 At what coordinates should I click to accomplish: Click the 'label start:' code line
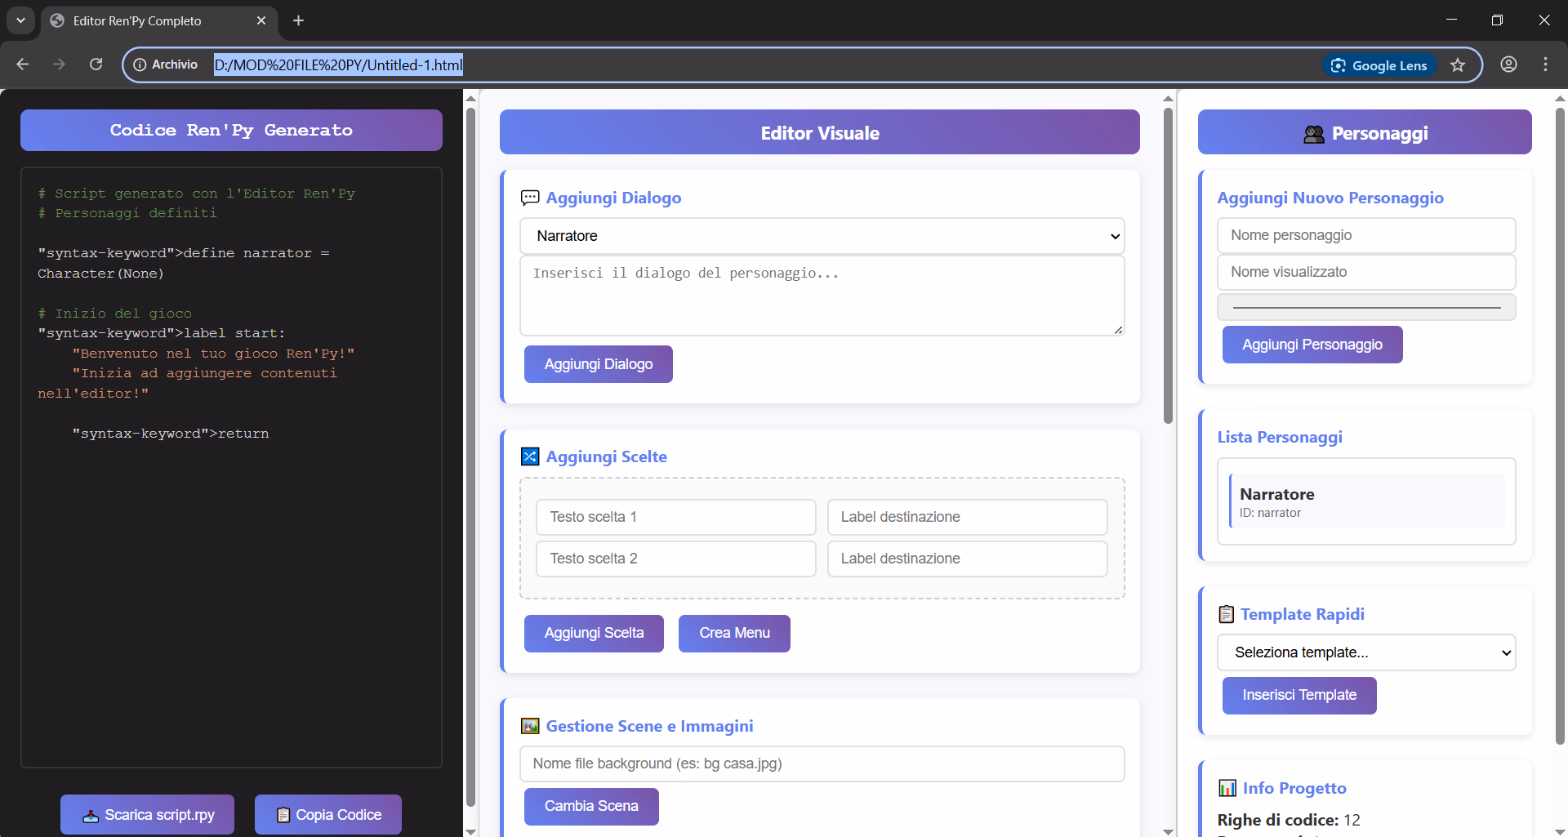(x=162, y=333)
